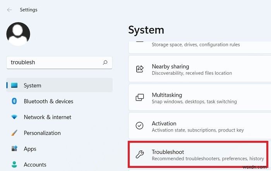Select the System monitor icon in sidebar
The width and height of the screenshot is (271, 171).
coord(15,85)
